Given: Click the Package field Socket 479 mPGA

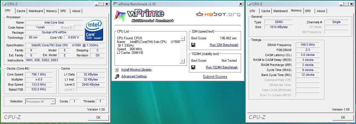Looking at the screenshot, I should [54, 33].
